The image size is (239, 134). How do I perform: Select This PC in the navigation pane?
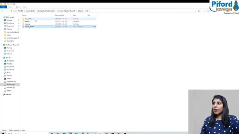coord(8,58)
